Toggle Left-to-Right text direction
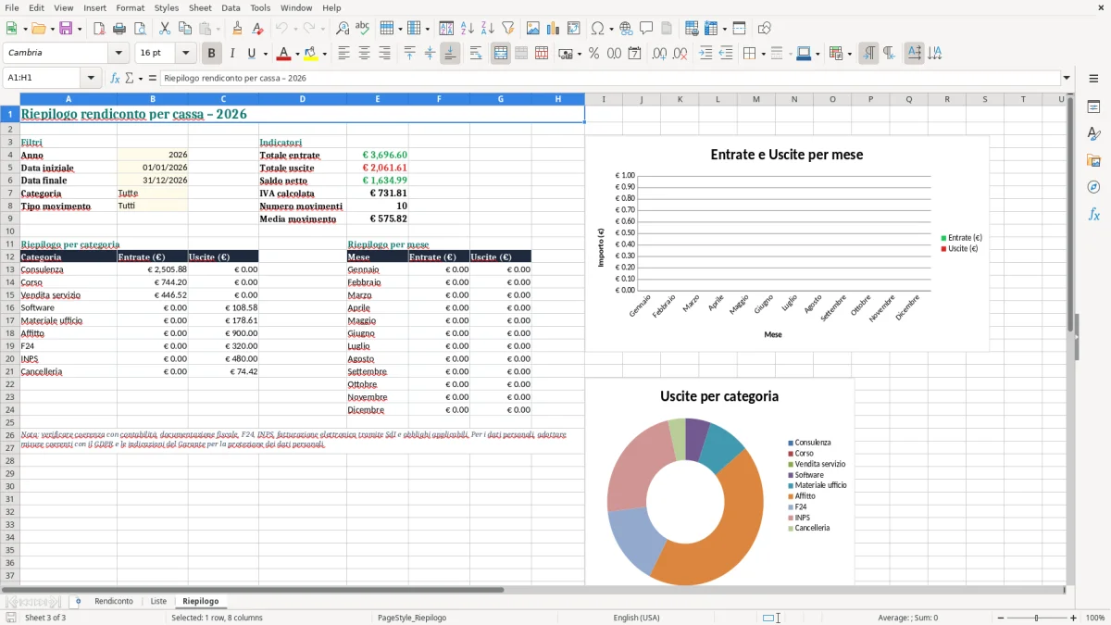 coord(868,54)
